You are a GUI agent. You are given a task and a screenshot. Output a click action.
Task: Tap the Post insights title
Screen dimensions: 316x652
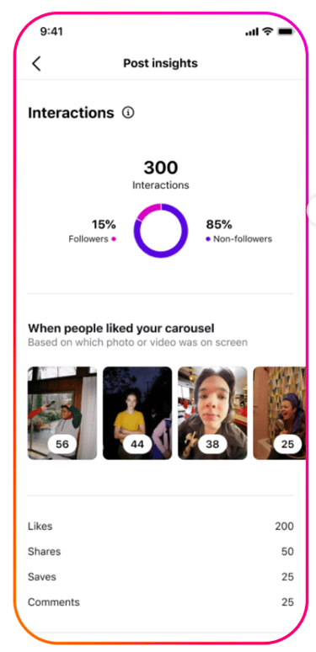point(160,64)
